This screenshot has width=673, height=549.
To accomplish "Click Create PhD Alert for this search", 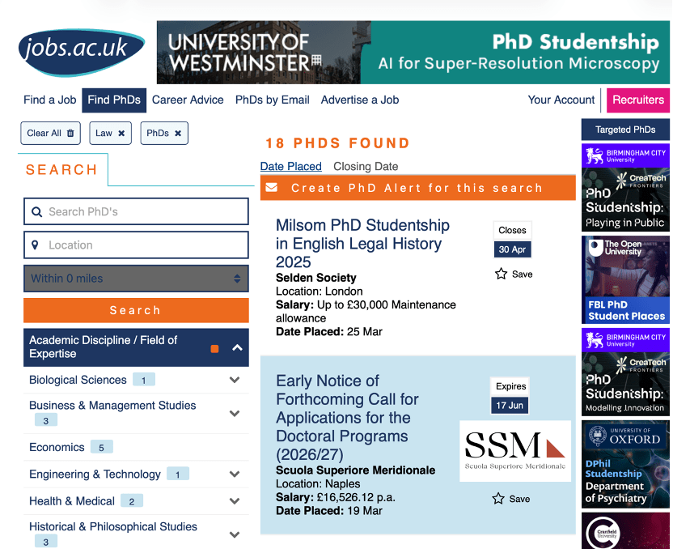I will (x=418, y=188).
